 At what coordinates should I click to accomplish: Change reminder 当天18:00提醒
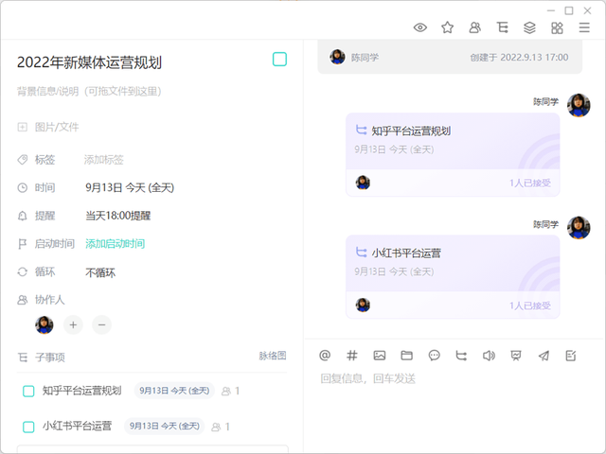(x=117, y=216)
